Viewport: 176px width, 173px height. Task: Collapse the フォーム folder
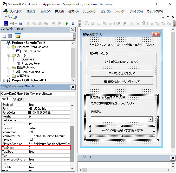click(9, 55)
